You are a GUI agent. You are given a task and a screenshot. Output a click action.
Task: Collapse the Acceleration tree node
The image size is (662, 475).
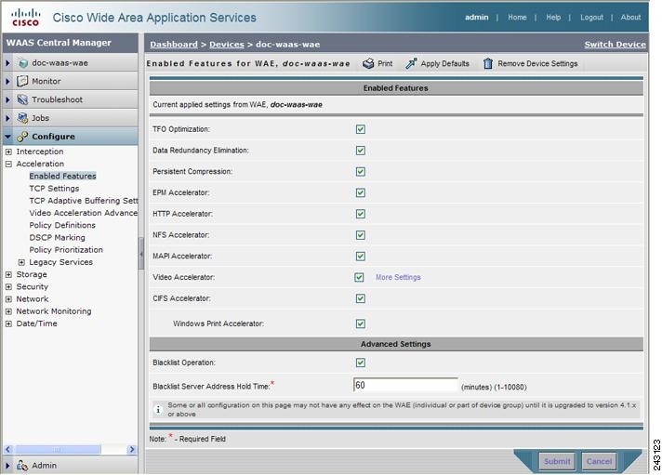[8, 164]
